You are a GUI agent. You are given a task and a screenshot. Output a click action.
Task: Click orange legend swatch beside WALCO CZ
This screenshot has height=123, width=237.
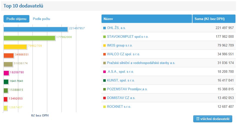104,54
